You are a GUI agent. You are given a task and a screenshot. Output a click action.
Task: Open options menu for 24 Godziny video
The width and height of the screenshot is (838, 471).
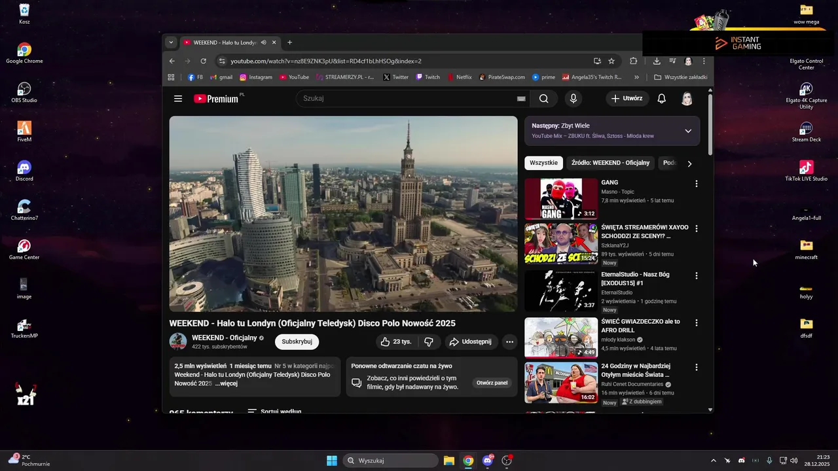pos(697,367)
